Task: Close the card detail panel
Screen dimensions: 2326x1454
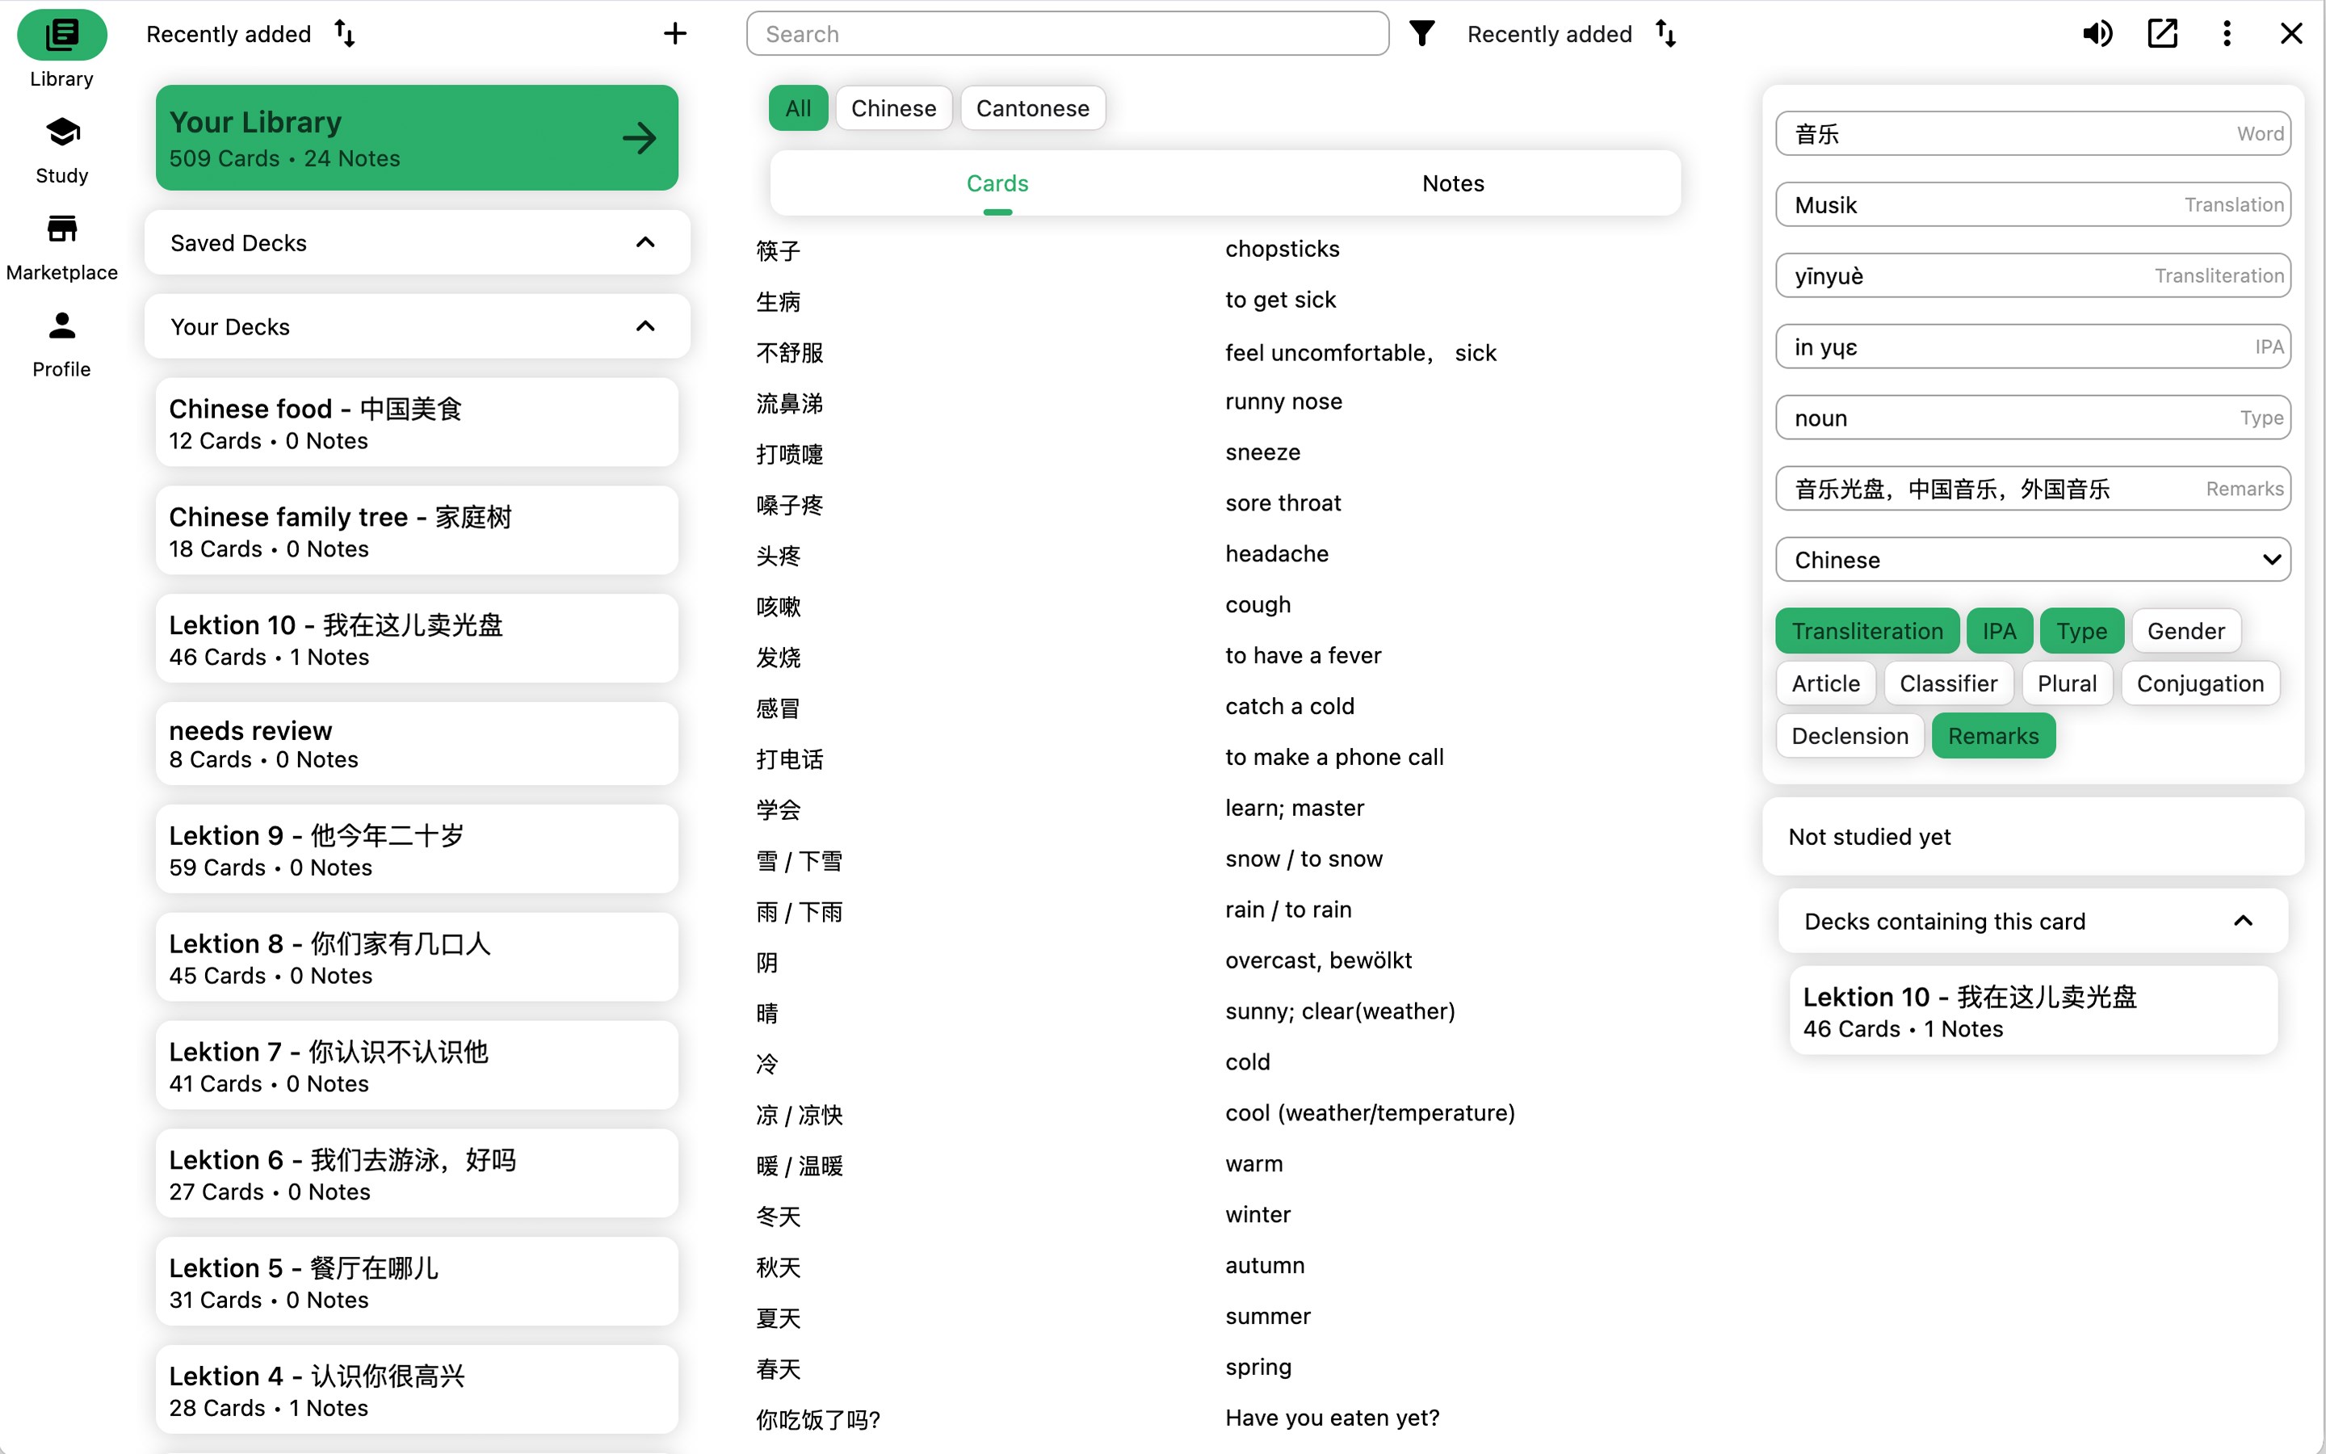Action: [2290, 34]
